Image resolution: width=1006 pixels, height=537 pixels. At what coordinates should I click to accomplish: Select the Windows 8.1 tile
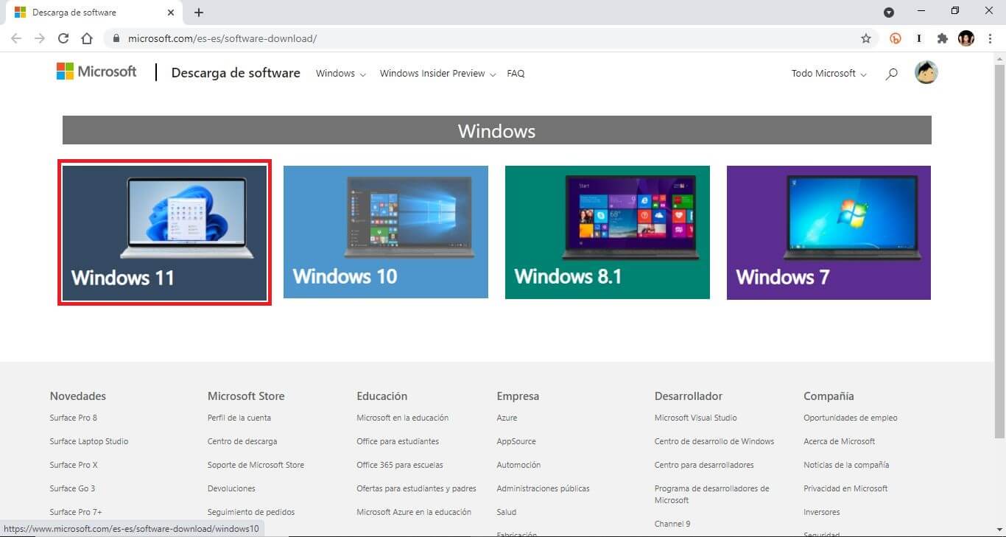608,232
